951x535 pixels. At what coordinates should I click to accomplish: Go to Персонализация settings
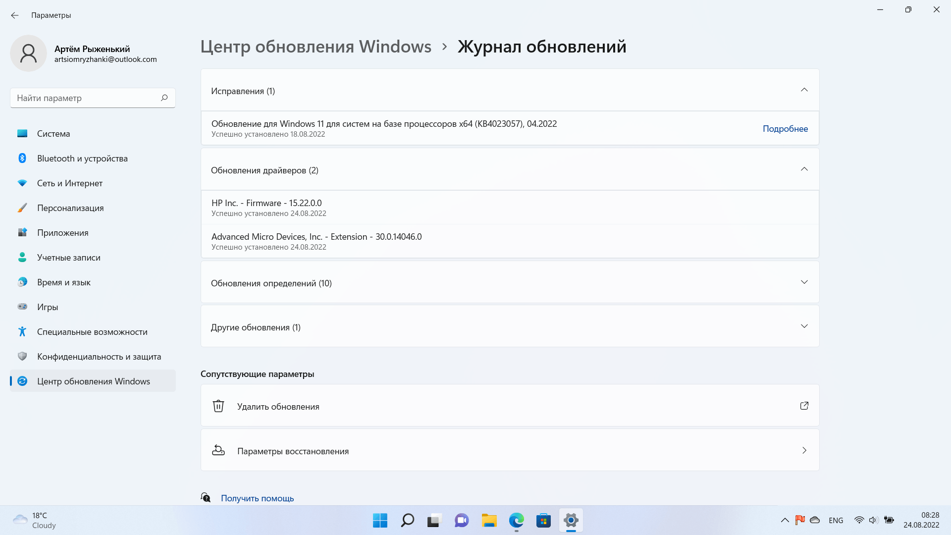point(70,208)
